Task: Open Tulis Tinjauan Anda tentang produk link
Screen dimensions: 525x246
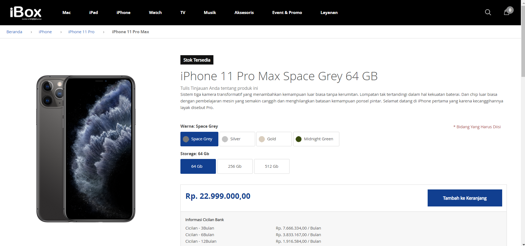Action: coord(219,88)
